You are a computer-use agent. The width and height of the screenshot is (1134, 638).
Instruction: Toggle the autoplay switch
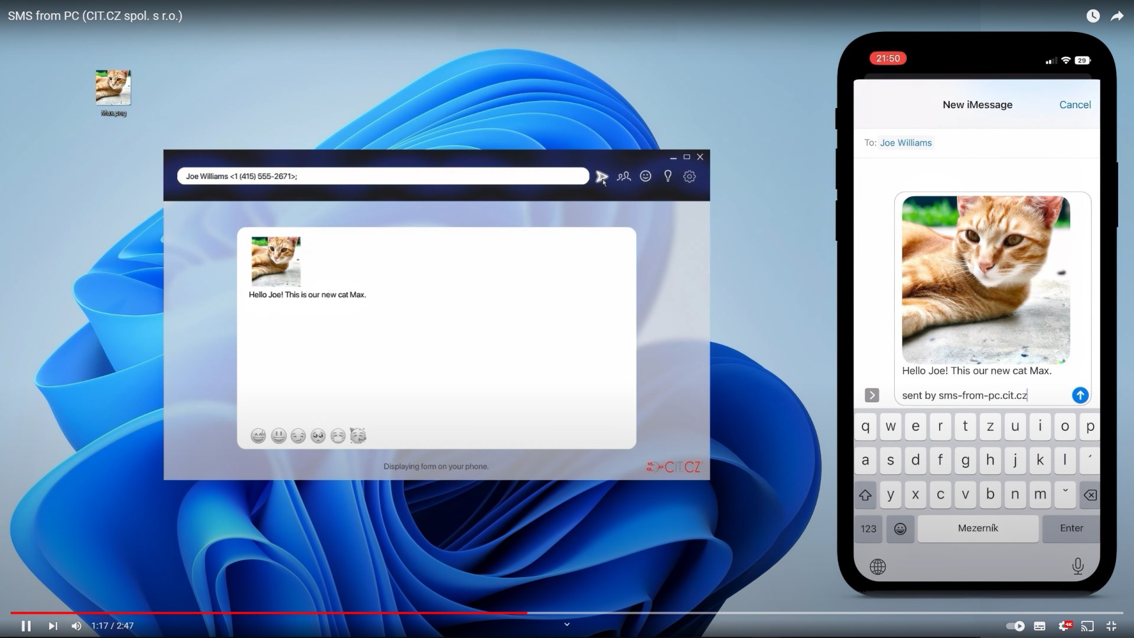[1015, 626]
